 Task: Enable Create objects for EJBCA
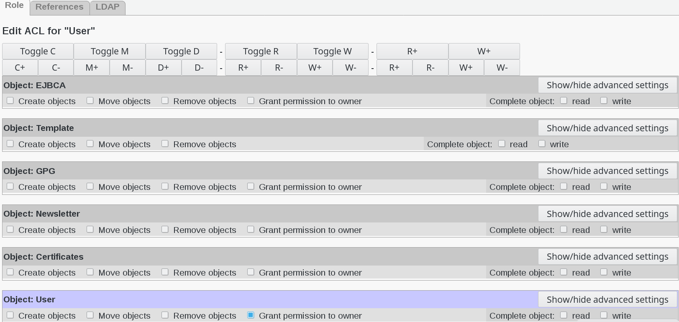click(x=10, y=101)
